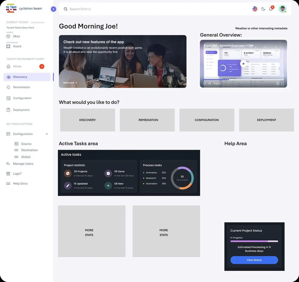The height and width of the screenshot is (282, 299).
Task: Click the REMEDIATION action card
Action: click(x=147, y=120)
